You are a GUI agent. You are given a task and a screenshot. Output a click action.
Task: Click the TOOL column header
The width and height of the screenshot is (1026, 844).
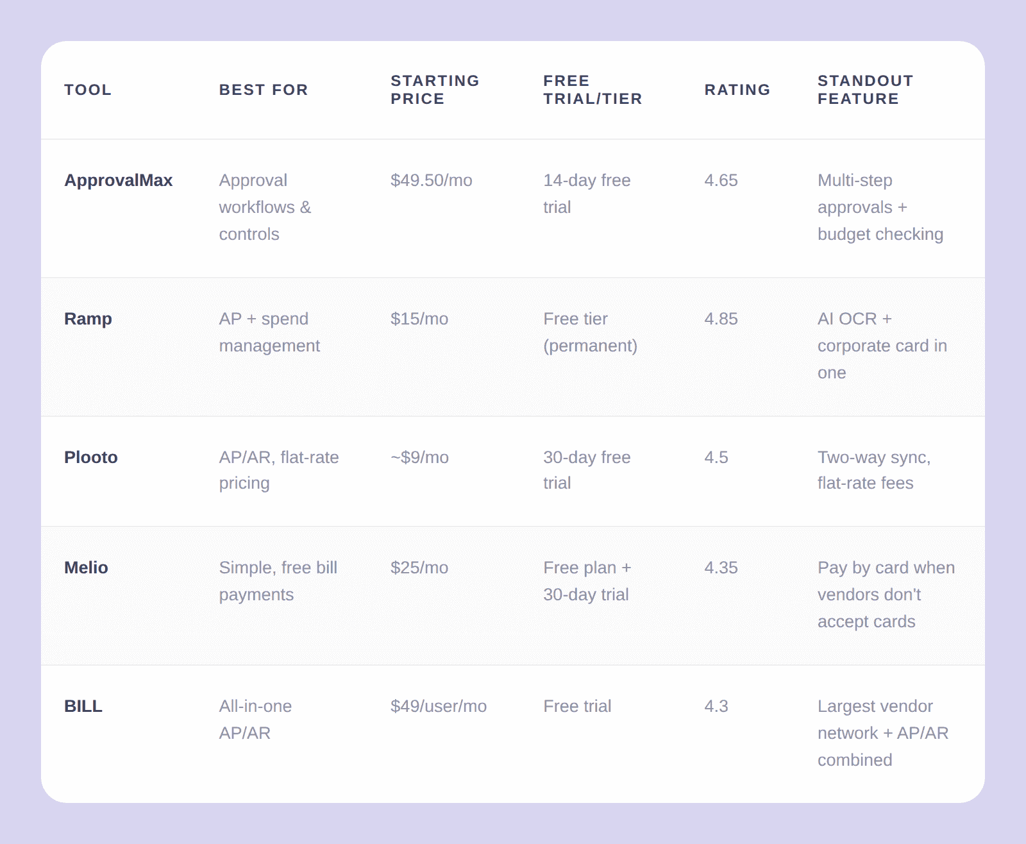pos(88,90)
